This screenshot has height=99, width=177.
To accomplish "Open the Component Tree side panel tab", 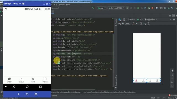I will (x=116, y=82).
